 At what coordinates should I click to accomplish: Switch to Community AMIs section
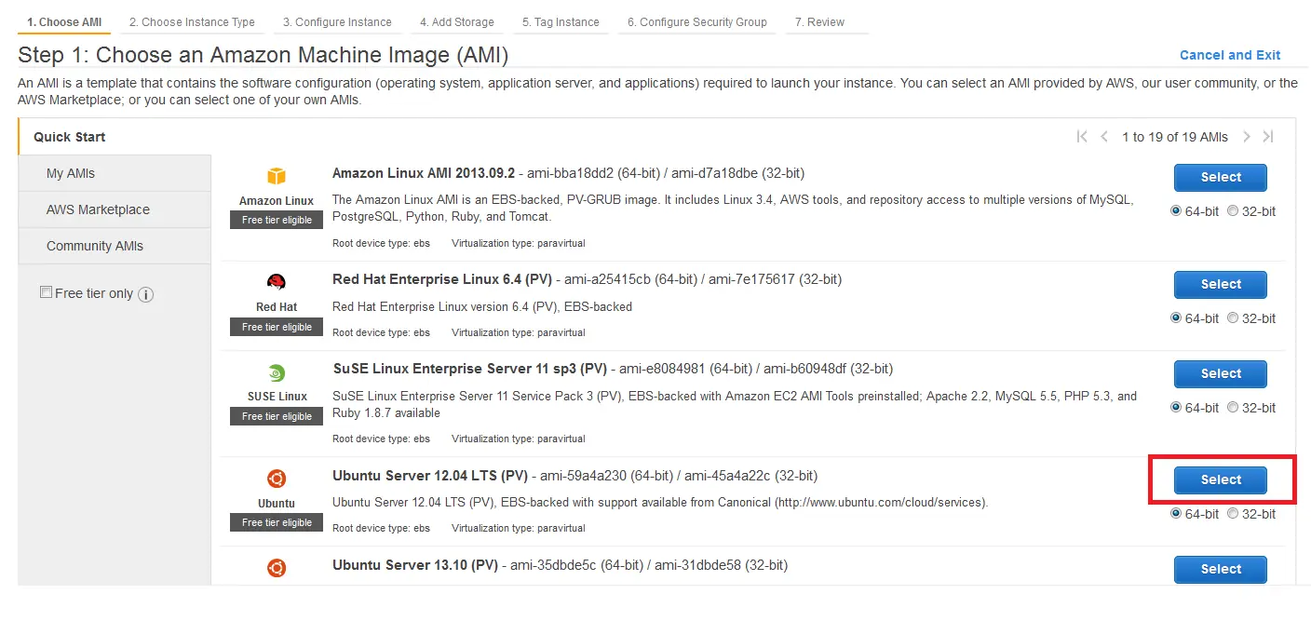click(x=115, y=246)
